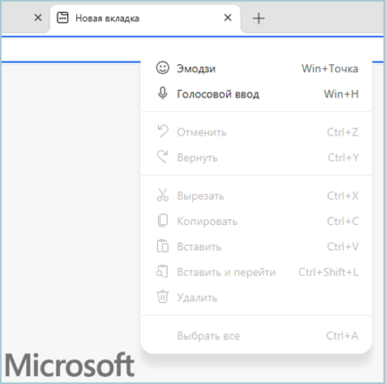Choose Голосовой ввод from the context menu
Viewport: 385px width, 384px height.
coord(257,94)
